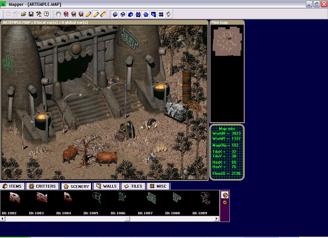328x238 pixels.
Task: Click the round question icon beside the thumbnails
Action: (225, 195)
